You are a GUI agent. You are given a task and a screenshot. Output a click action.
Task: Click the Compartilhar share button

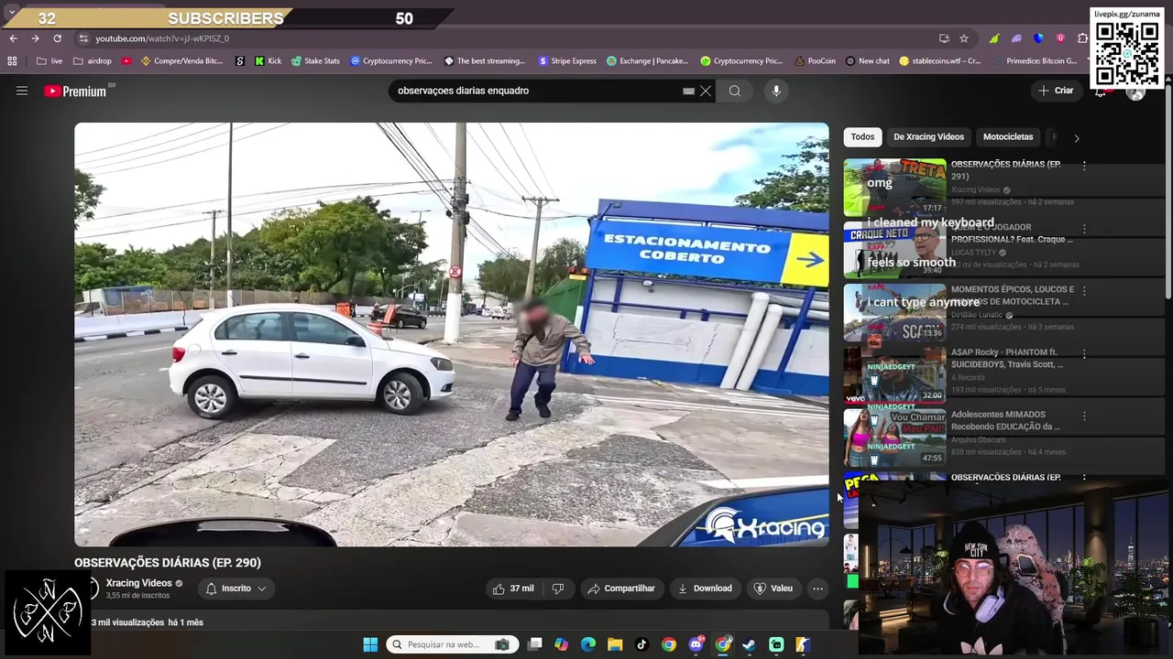tap(621, 589)
